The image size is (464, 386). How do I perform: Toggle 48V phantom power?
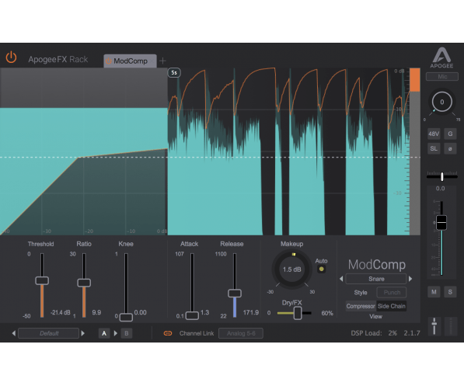(x=434, y=134)
